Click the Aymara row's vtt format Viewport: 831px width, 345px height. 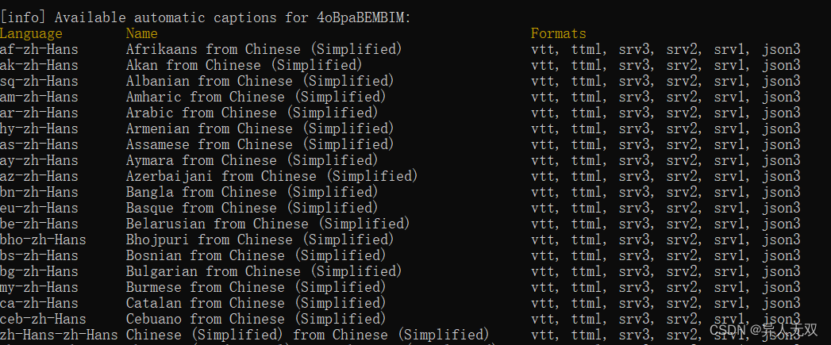pos(544,161)
